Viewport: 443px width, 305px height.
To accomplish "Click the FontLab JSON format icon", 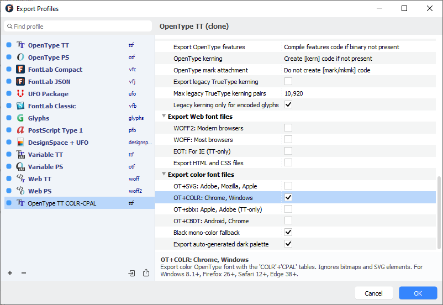I will 20,81.
